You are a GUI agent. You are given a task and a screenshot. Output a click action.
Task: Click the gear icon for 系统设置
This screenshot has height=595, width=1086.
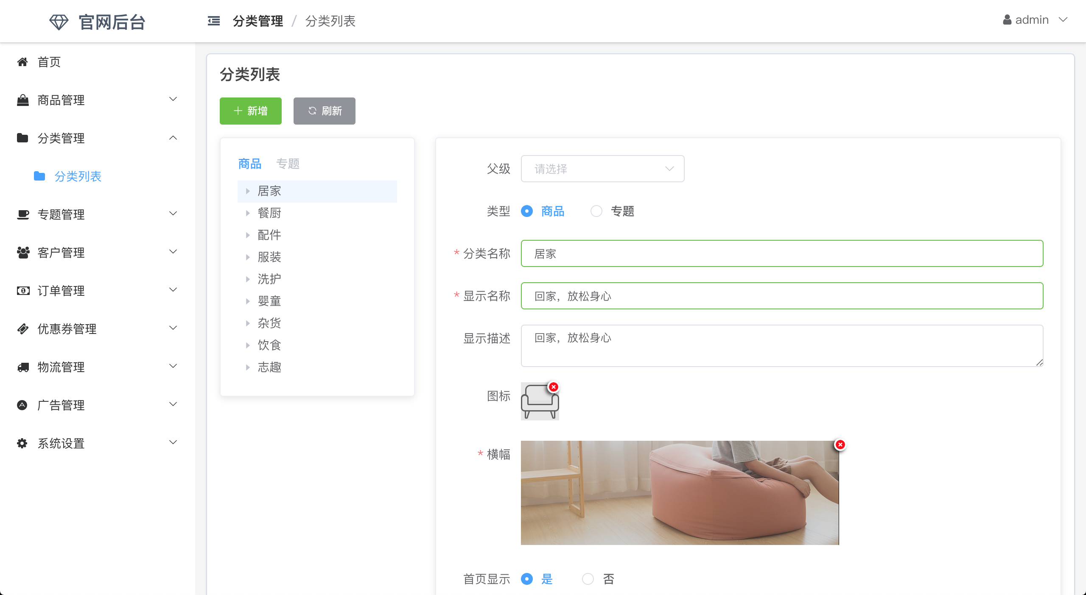22,443
